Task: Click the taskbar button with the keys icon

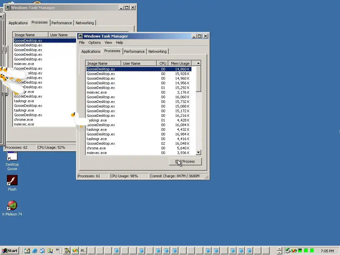Action: coord(67,251)
